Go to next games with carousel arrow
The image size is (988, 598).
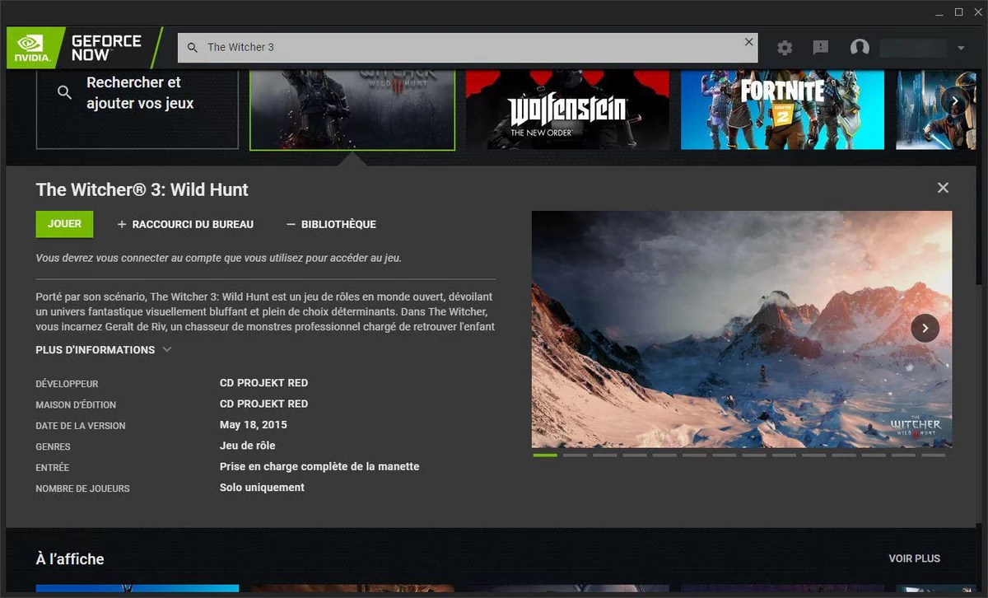click(x=955, y=101)
